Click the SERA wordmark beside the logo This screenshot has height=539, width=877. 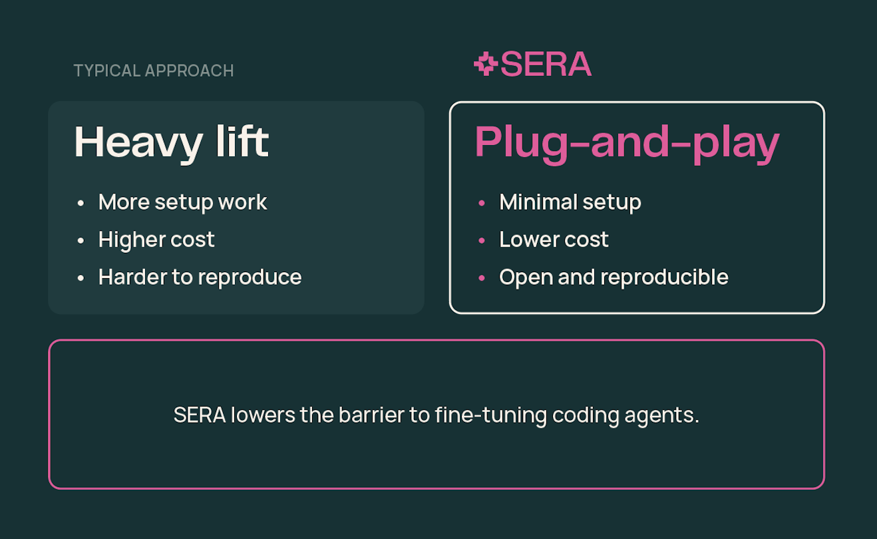546,65
